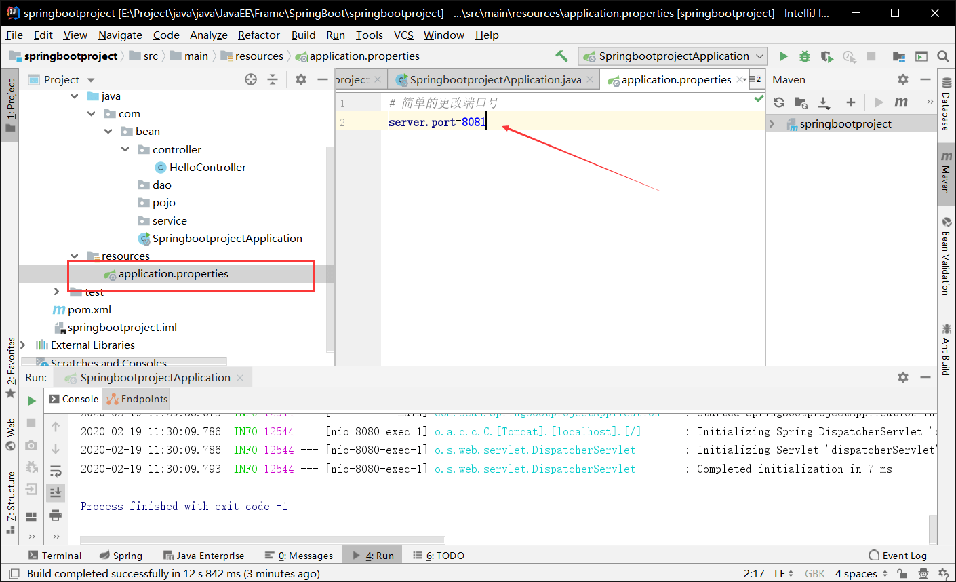Open the 4 spaces indent selector

pos(861,574)
